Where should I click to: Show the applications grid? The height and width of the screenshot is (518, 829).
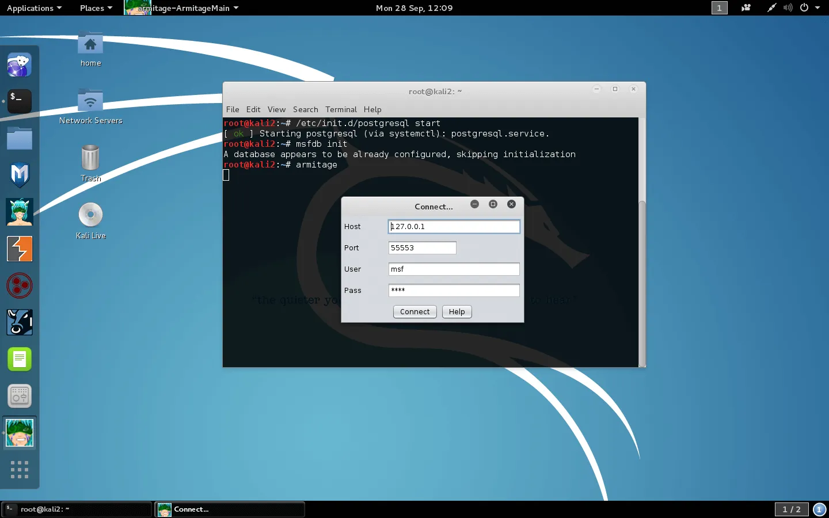(x=19, y=469)
